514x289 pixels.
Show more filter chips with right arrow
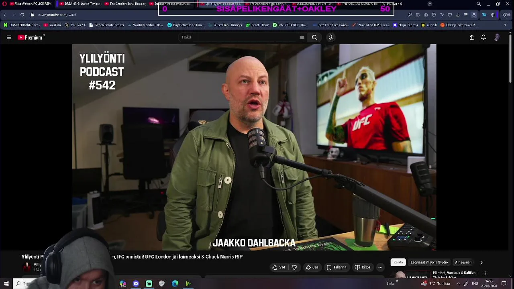(x=481, y=263)
